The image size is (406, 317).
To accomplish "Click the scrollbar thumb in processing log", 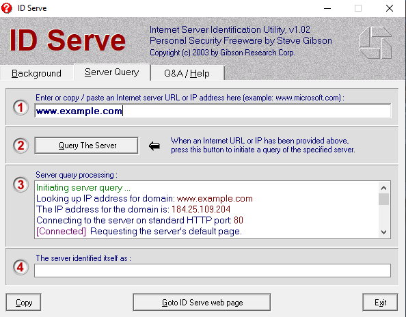I will tap(383, 199).
